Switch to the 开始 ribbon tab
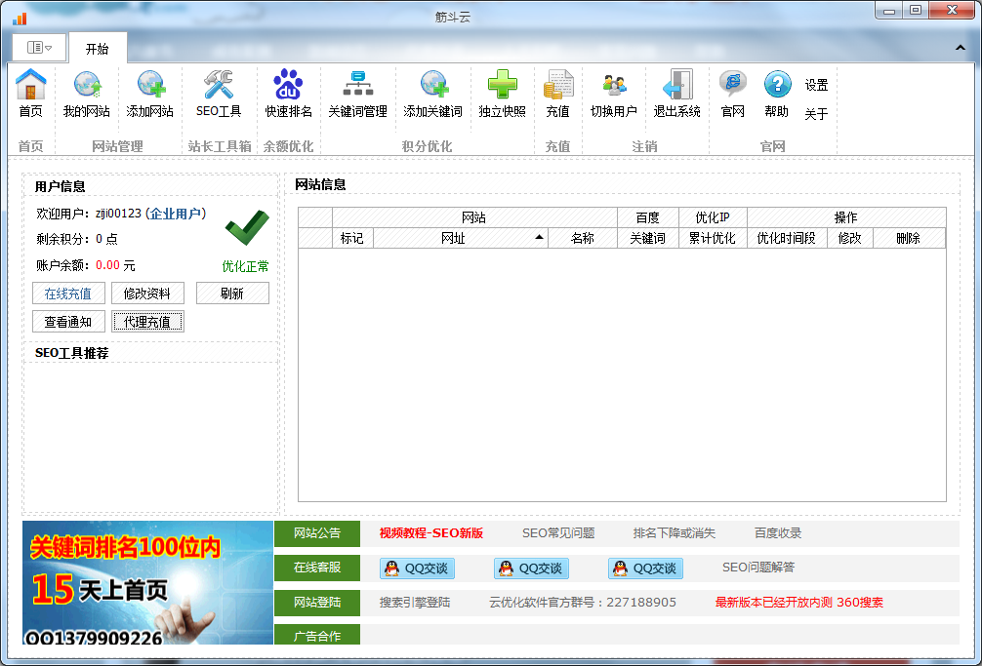Screen dimensions: 982x666 point(97,49)
